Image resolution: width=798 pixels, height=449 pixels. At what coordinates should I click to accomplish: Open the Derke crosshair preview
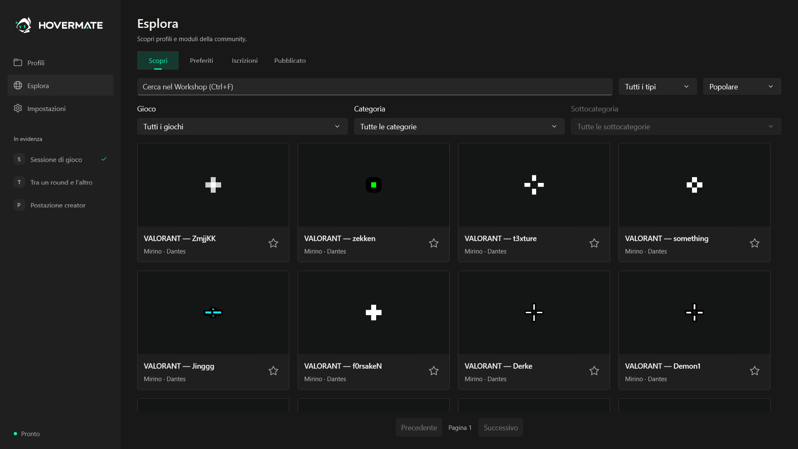click(534, 313)
